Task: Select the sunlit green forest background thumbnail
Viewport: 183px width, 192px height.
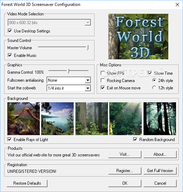Action: (x=126, y=119)
